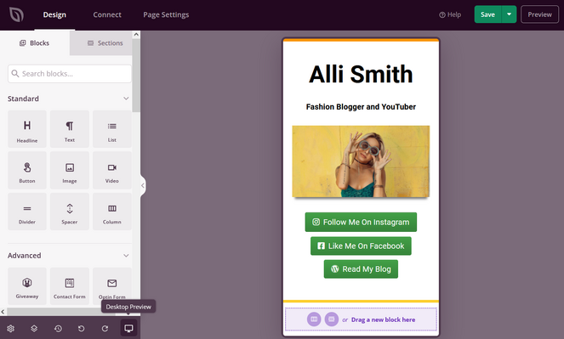
Task: Open the Contact Form block
Action: point(70,286)
